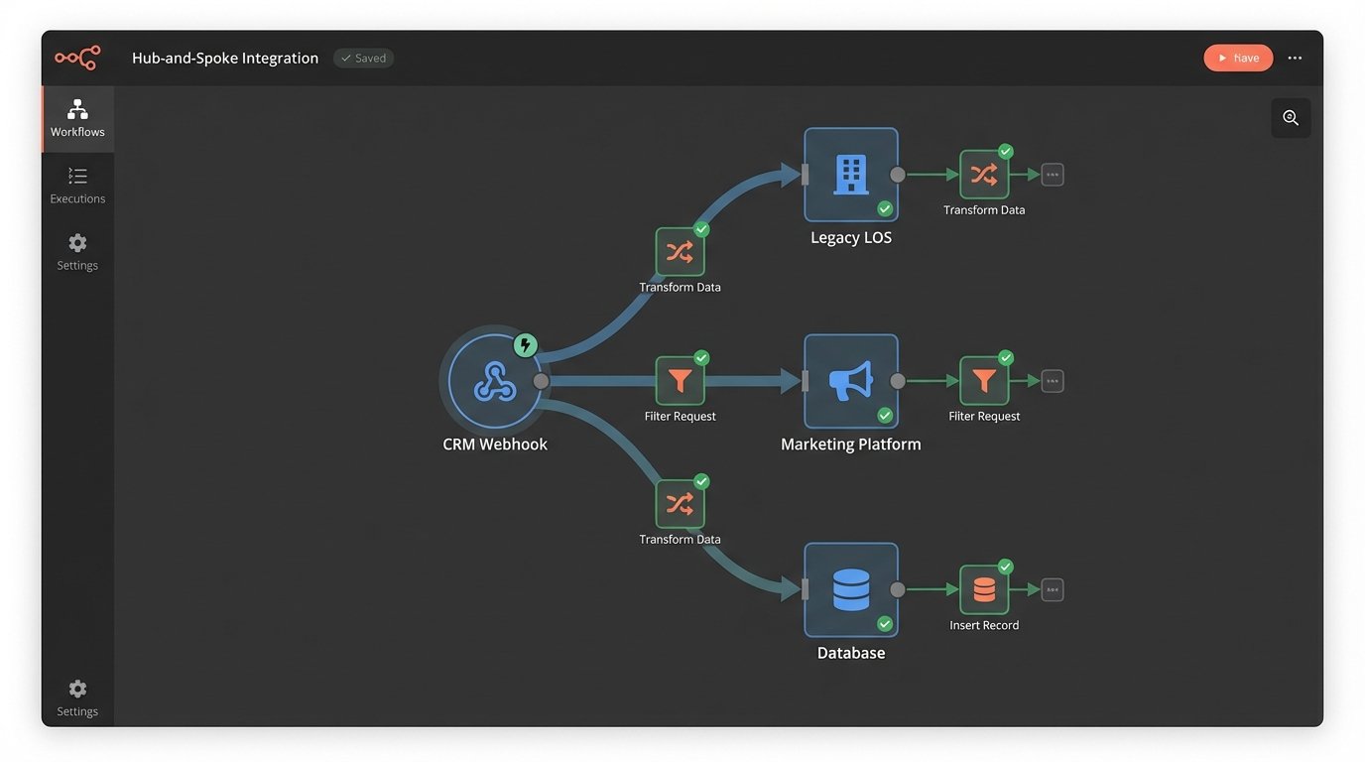Click the output port dot on Marketing Platform

pyautogui.click(x=899, y=380)
